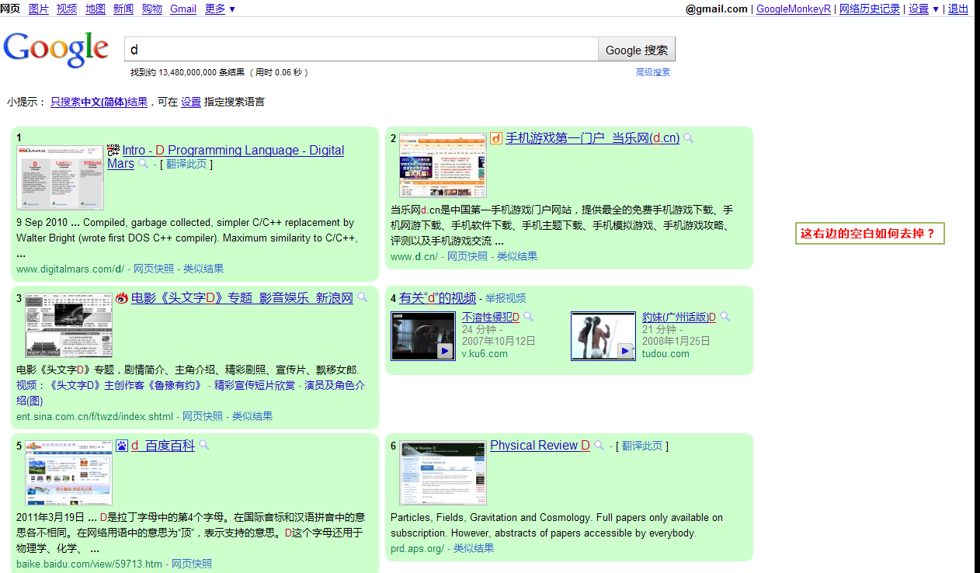Click the www.digitalmars.com/d/ URL text
980x573 pixels.
70,269
